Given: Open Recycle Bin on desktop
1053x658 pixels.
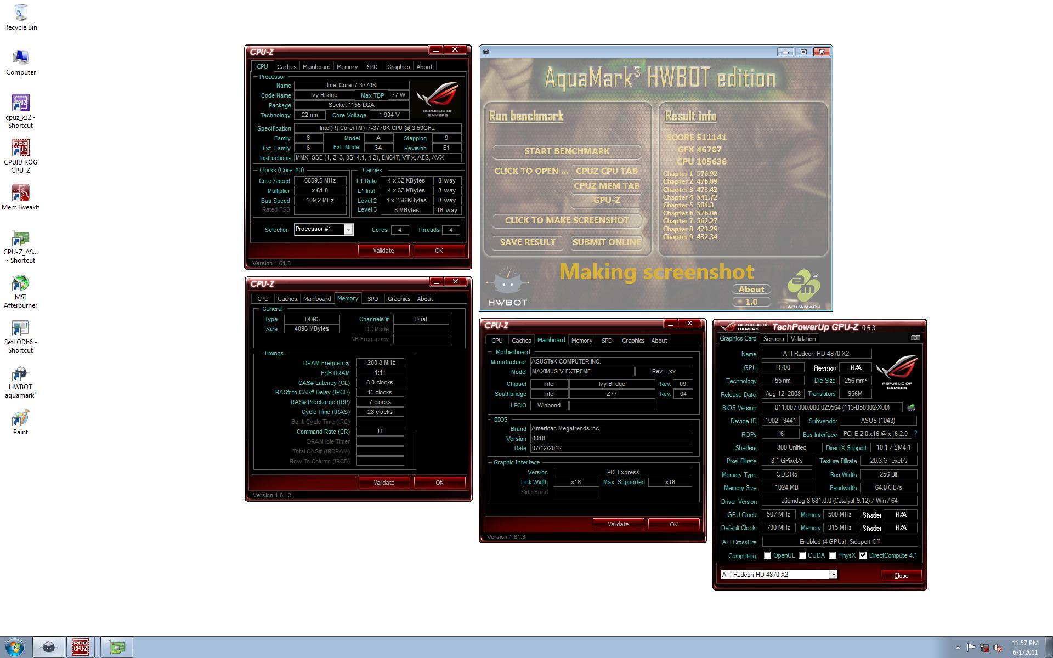Looking at the screenshot, I should [x=20, y=17].
